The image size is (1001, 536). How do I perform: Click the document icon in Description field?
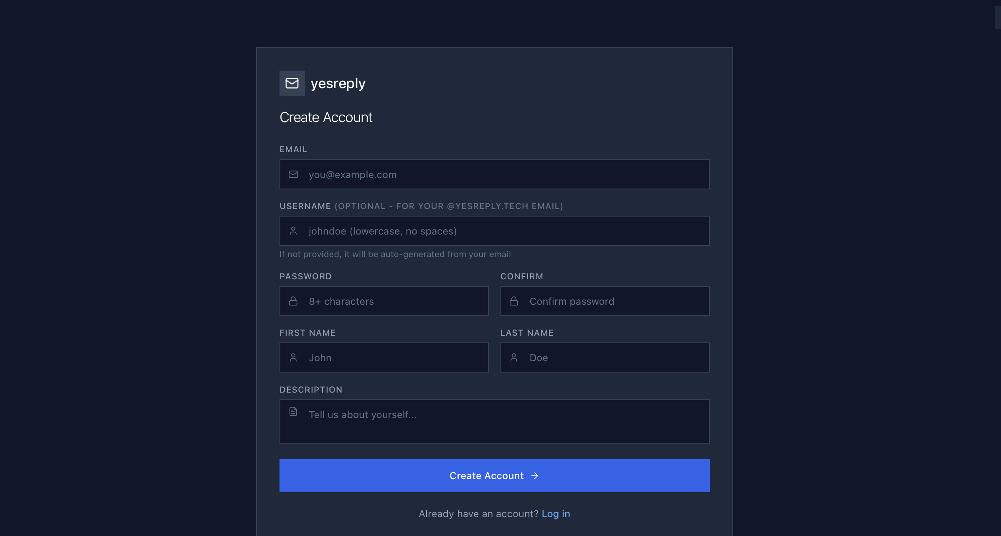pyautogui.click(x=293, y=411)
